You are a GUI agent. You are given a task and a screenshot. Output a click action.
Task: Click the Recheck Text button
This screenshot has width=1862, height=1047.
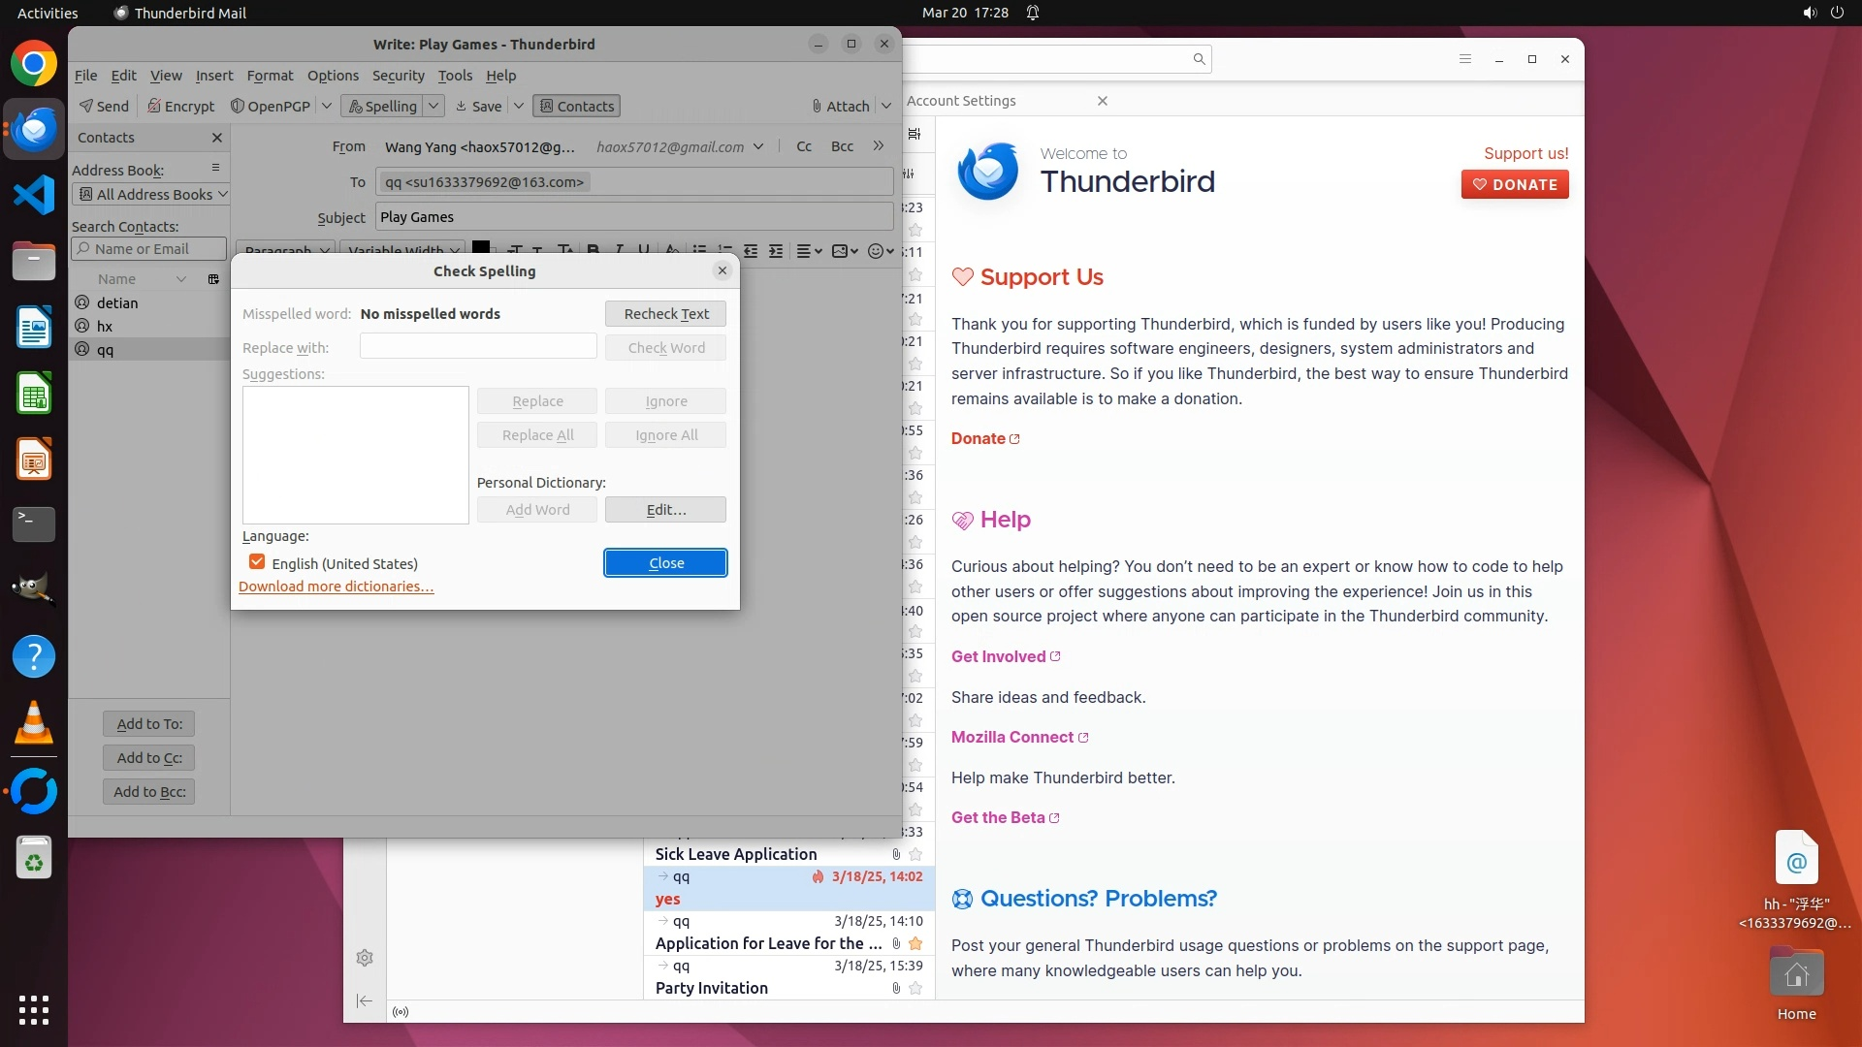point(665,313)
